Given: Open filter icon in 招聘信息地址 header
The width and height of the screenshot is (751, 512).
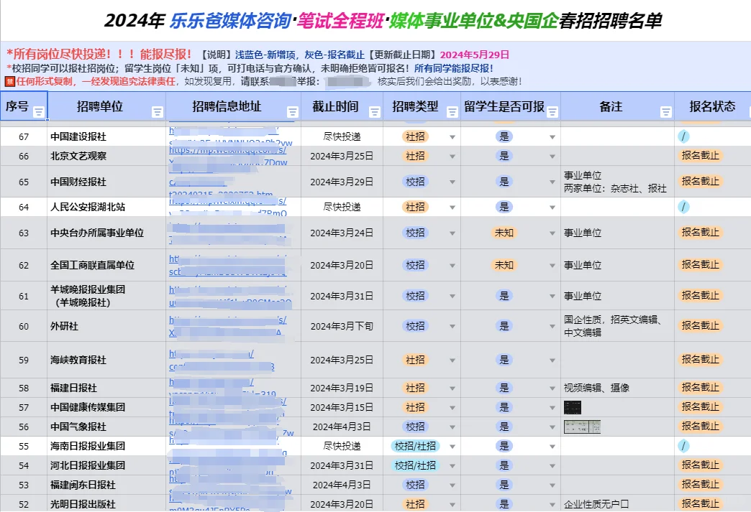Looking at the screenshot, I should pos(292,112).
